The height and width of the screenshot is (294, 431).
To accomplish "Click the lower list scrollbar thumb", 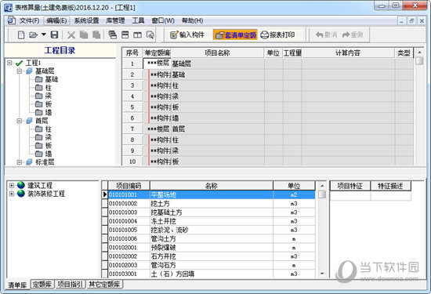I will click(322, 194).
